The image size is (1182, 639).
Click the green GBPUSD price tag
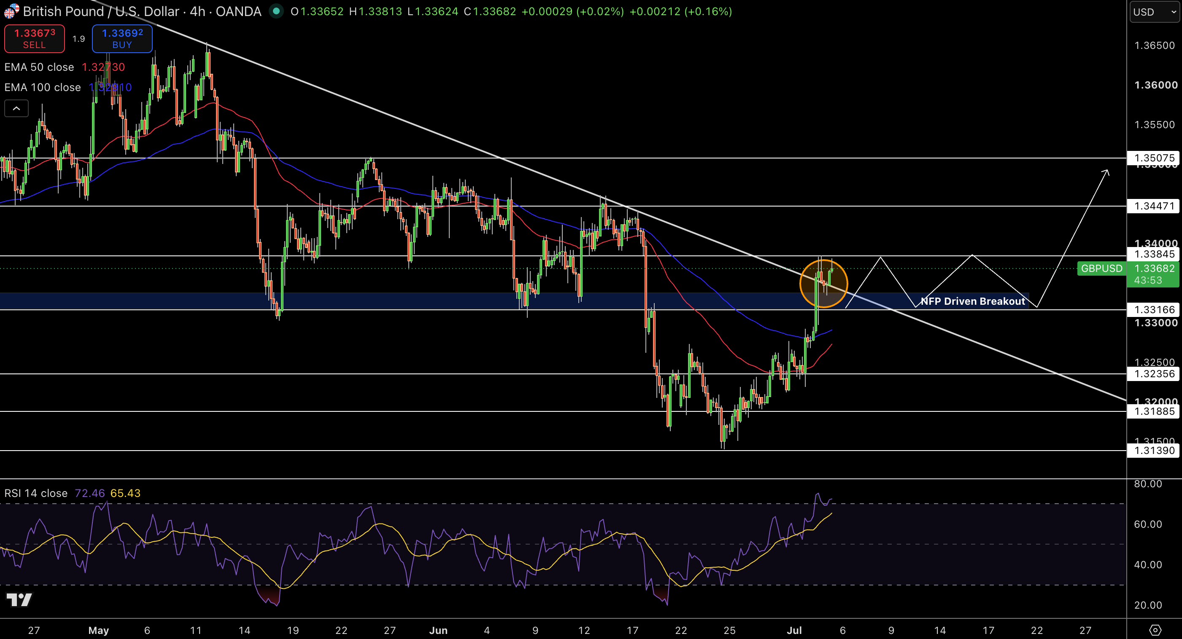(x=1101, y=268)
